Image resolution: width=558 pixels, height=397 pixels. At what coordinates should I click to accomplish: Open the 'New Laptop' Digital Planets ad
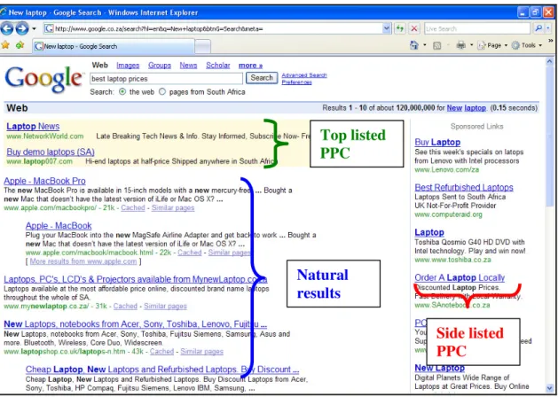pyautogui.click(x=439, y=368)
